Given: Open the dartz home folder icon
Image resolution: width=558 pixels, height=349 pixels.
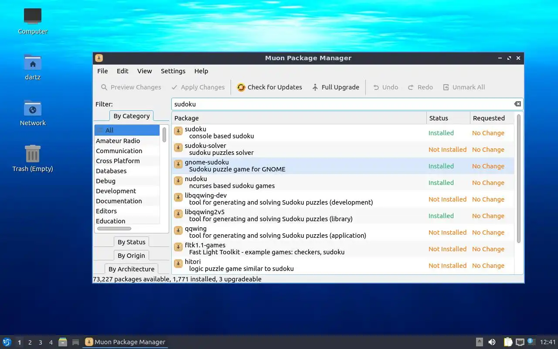Looking at the screenshot, I should click(33, 67).
